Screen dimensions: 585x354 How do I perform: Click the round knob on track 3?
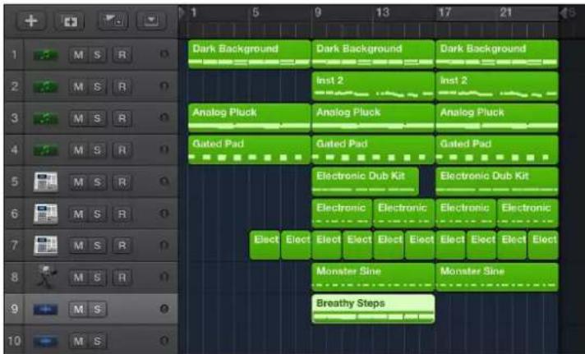point(164,117)
